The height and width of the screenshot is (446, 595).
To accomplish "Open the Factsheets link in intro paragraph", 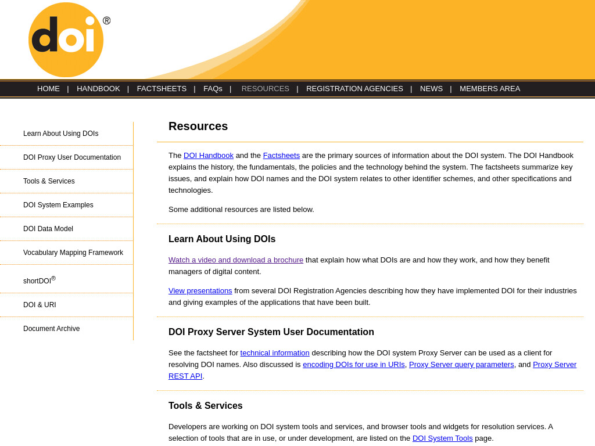I will [x=281, y=156].
